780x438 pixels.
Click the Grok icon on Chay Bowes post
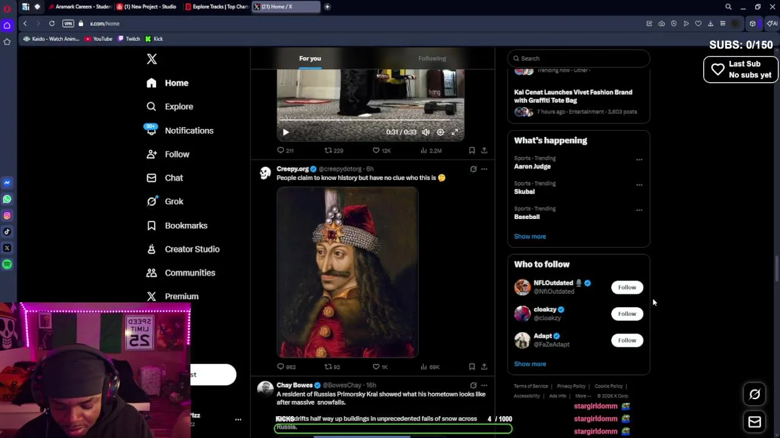[473, 385]
